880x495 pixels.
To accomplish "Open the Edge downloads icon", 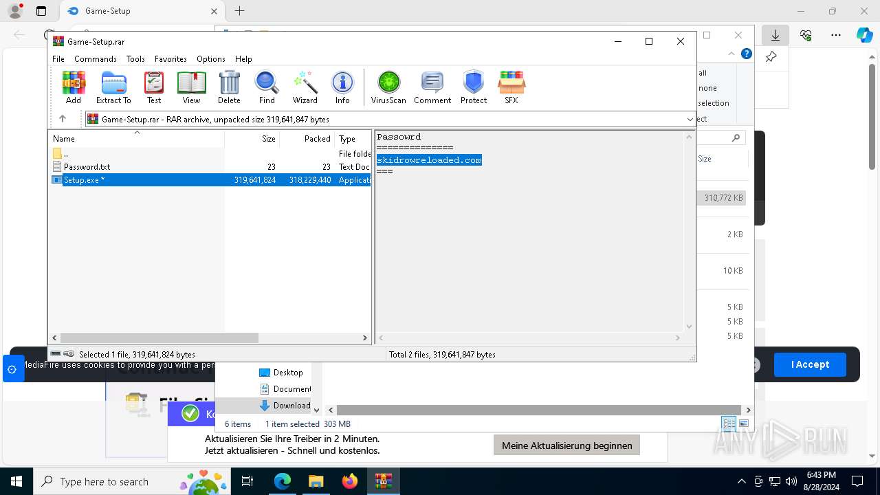I will tap(775, 35).
